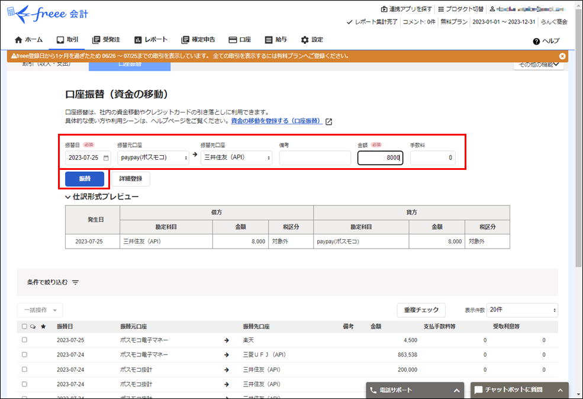583x399 pixels.
Task: Open the calendar picker icon
Action: pyautogui.click(x=106, y=158)
